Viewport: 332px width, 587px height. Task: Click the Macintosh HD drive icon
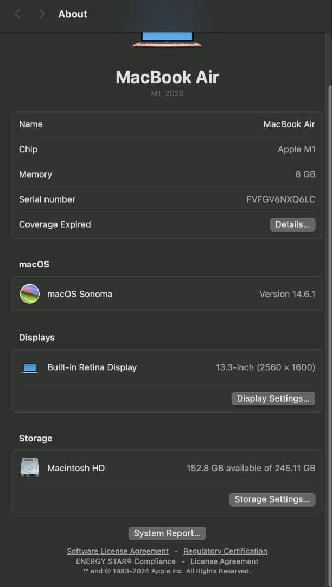[30, 468]
